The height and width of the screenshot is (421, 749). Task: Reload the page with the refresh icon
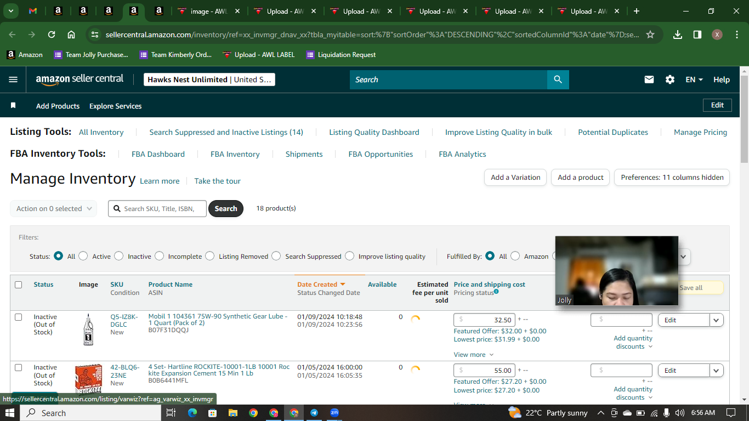point(52,35)
